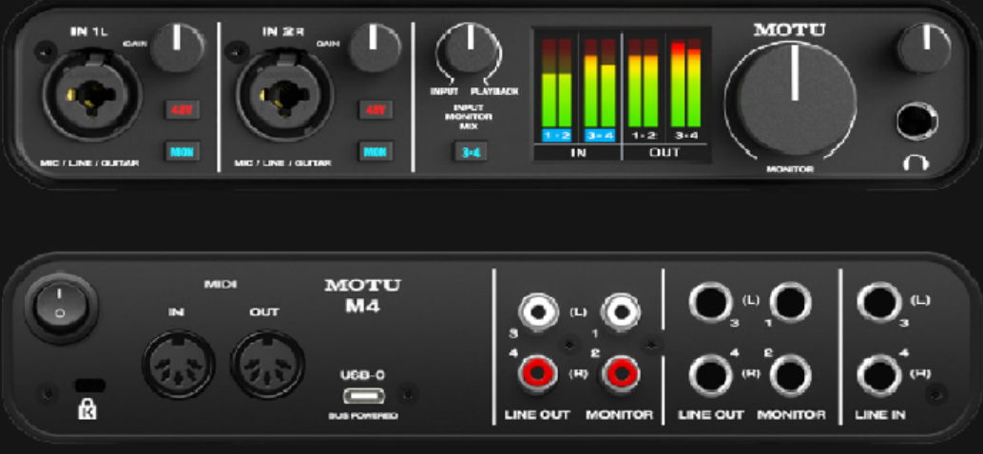
Task: Click the MOTU M4 logo on rear panel
Action: coord(363,295)
